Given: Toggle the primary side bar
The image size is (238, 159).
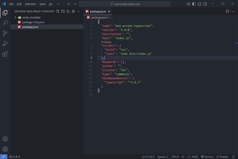Looking at the screenshot, I should [194, 4].
